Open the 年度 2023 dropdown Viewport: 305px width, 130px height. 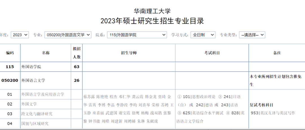pyautogui.click(x=20, y=35)
